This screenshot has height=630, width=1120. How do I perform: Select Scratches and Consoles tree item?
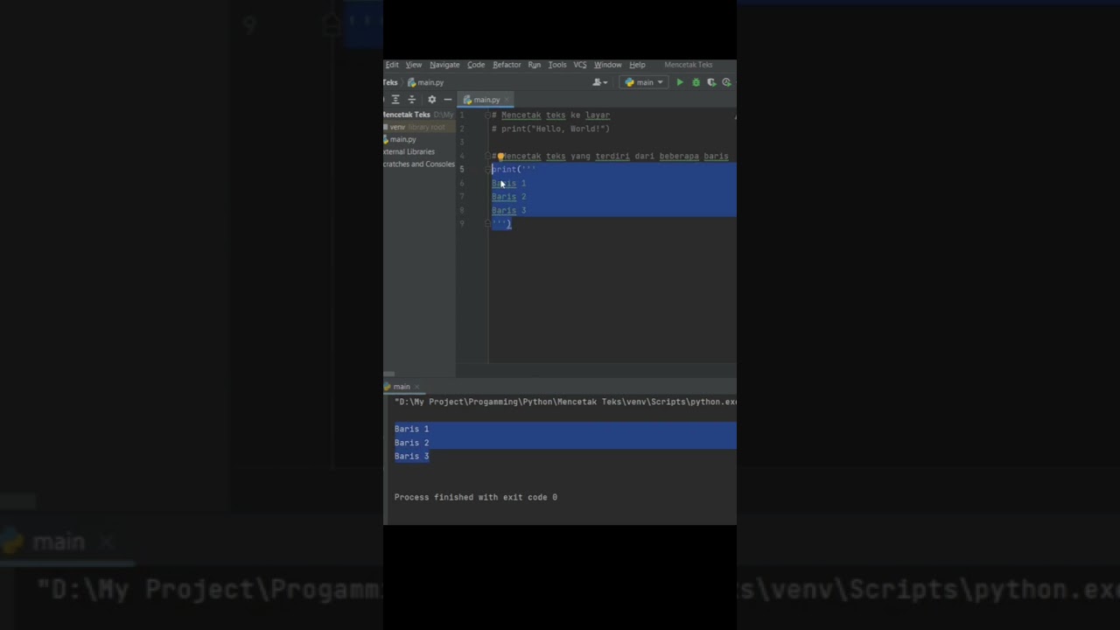419,164
